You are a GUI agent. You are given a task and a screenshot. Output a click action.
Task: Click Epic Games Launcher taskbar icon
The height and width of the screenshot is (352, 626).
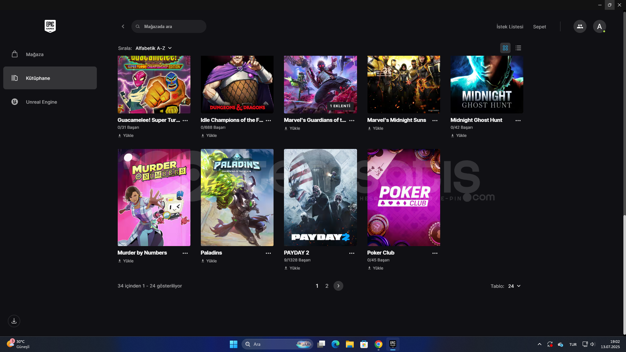[393, 344]
